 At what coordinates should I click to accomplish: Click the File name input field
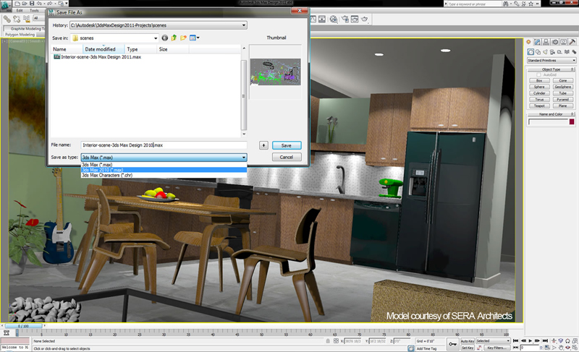point(164,145)
